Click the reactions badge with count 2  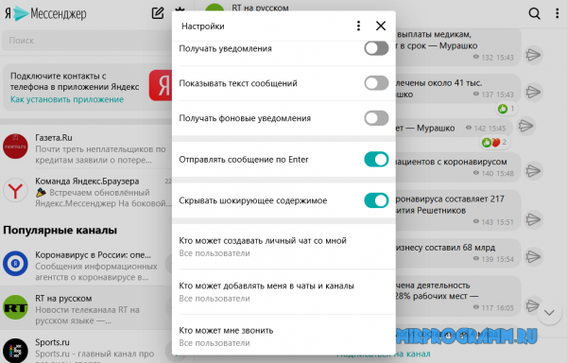pyautogui.click(x=494, y=143)
